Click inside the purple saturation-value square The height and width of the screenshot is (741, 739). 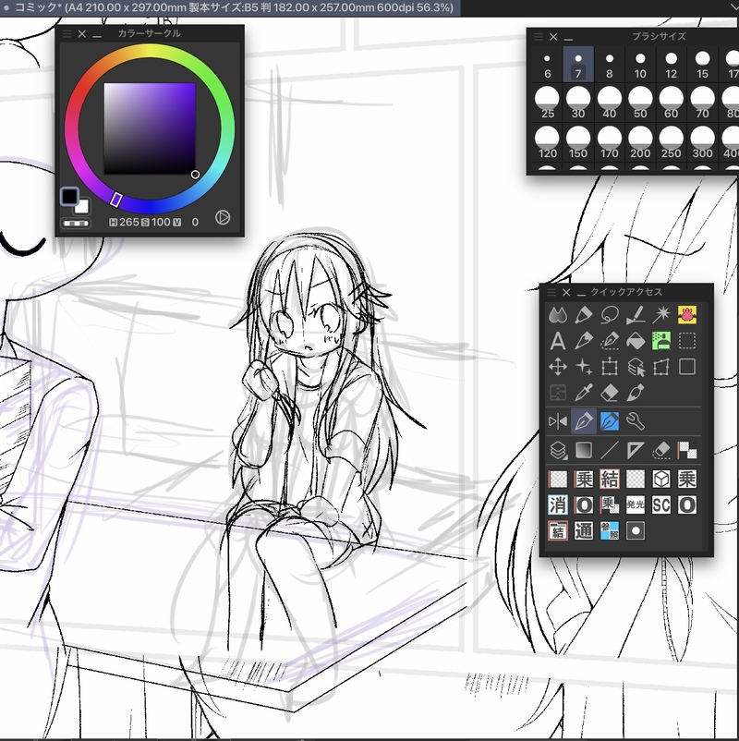point(150,128)
